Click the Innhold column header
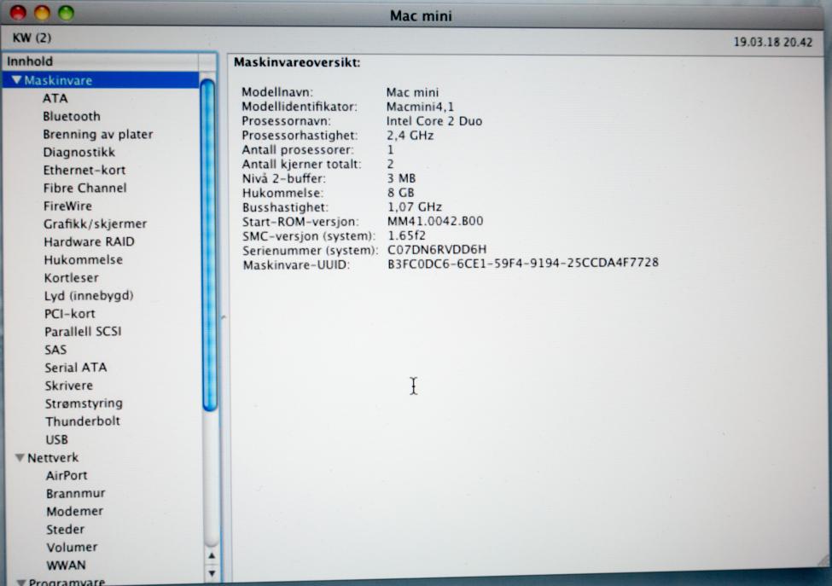 point(101,61)
